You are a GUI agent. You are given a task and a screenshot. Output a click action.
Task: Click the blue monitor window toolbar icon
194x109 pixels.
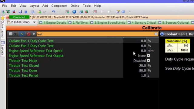coord(123,12)
